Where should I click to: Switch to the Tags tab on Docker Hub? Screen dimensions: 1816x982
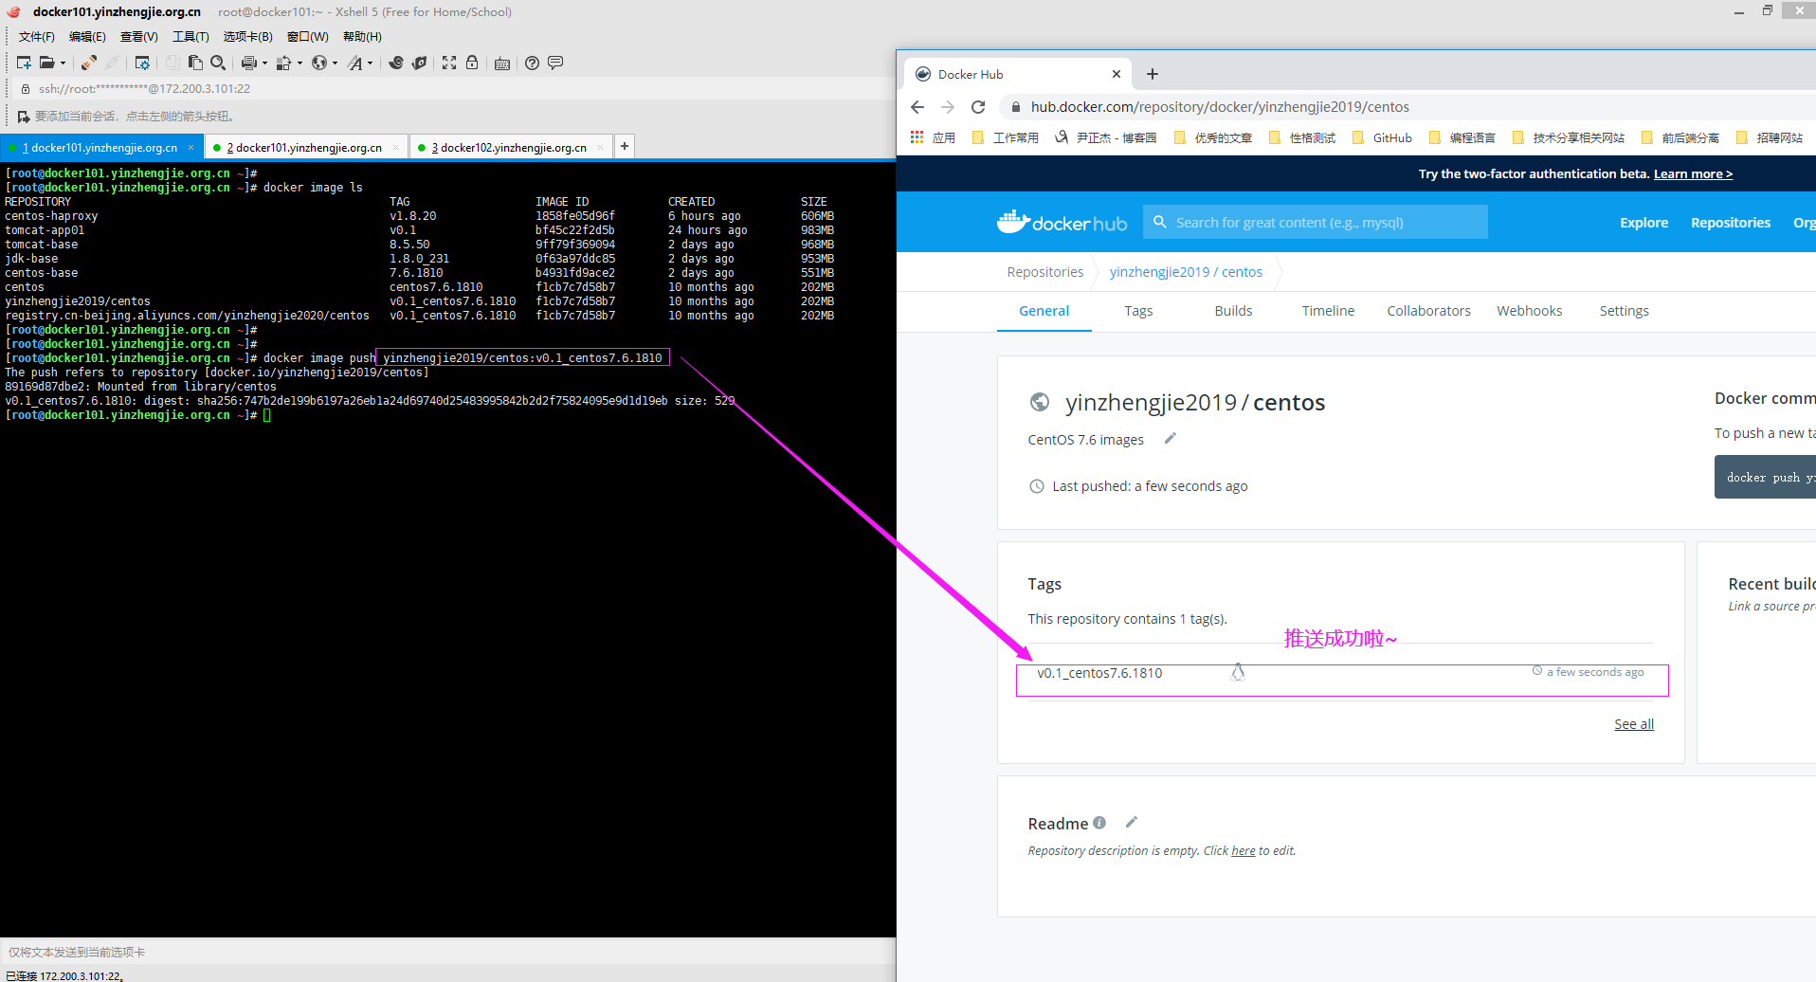[1137, 310]
